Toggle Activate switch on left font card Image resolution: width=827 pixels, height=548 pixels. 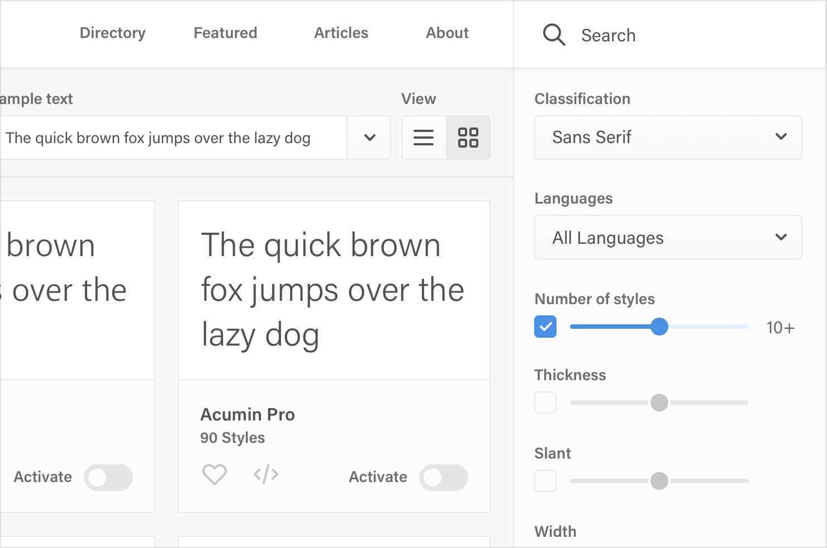pos(108,478)
